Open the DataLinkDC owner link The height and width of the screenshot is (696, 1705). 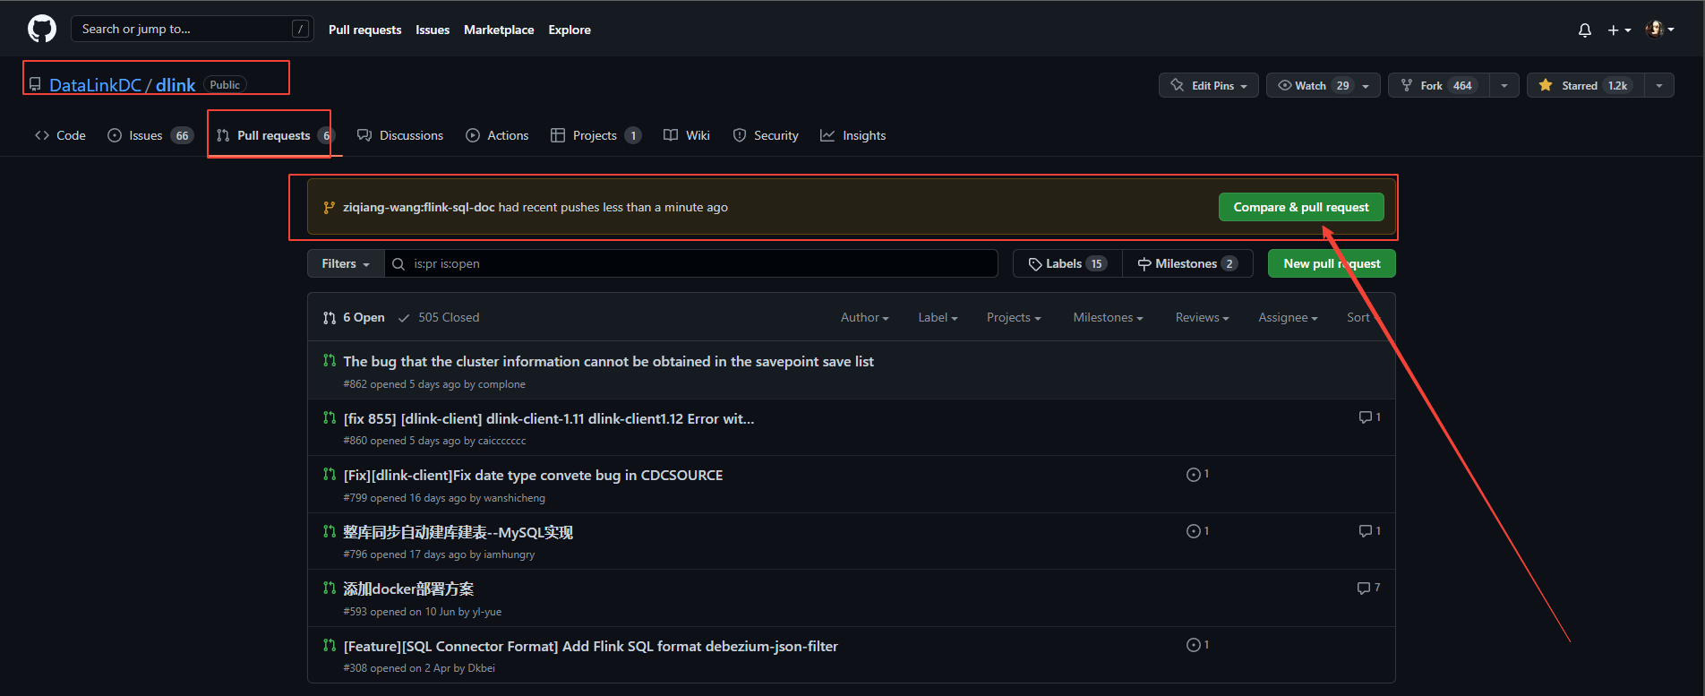[95, 85]
